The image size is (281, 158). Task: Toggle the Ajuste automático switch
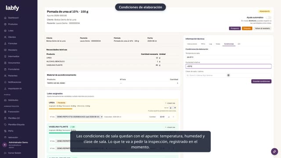point(268,18)
